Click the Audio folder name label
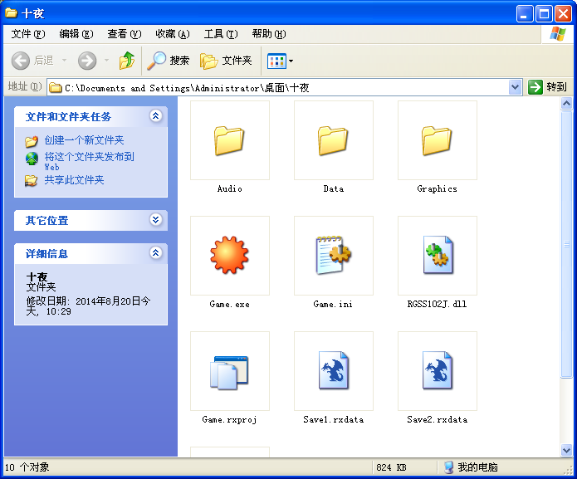The image size is (577, 479). (230, 188)
